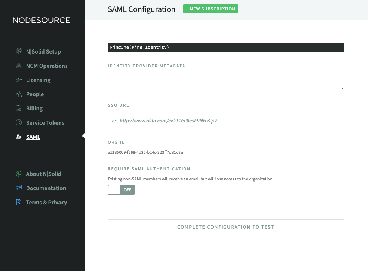Focus the Identity Provider Metadata textarea

[x=226, y=82]
